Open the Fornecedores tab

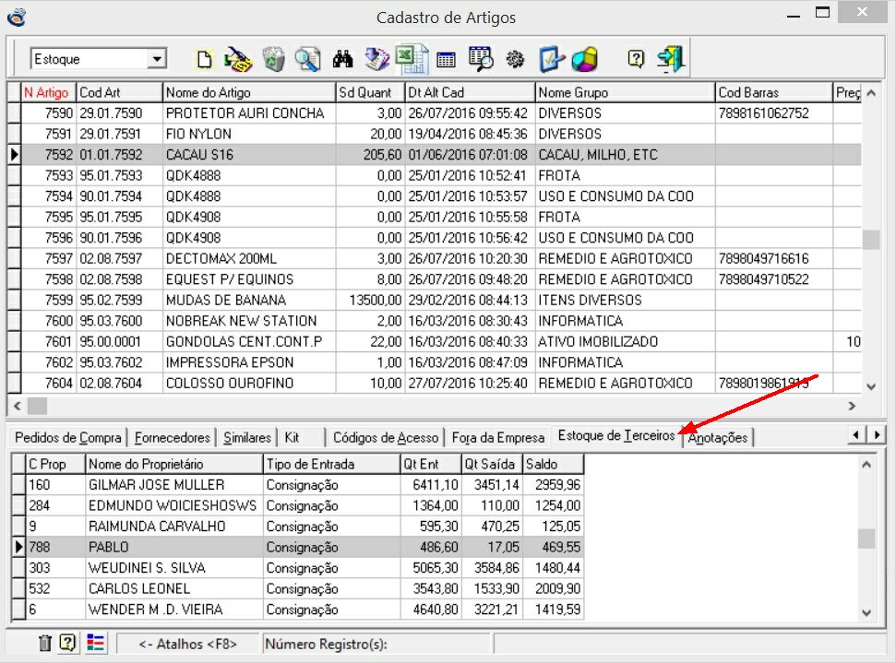point(172,437)
